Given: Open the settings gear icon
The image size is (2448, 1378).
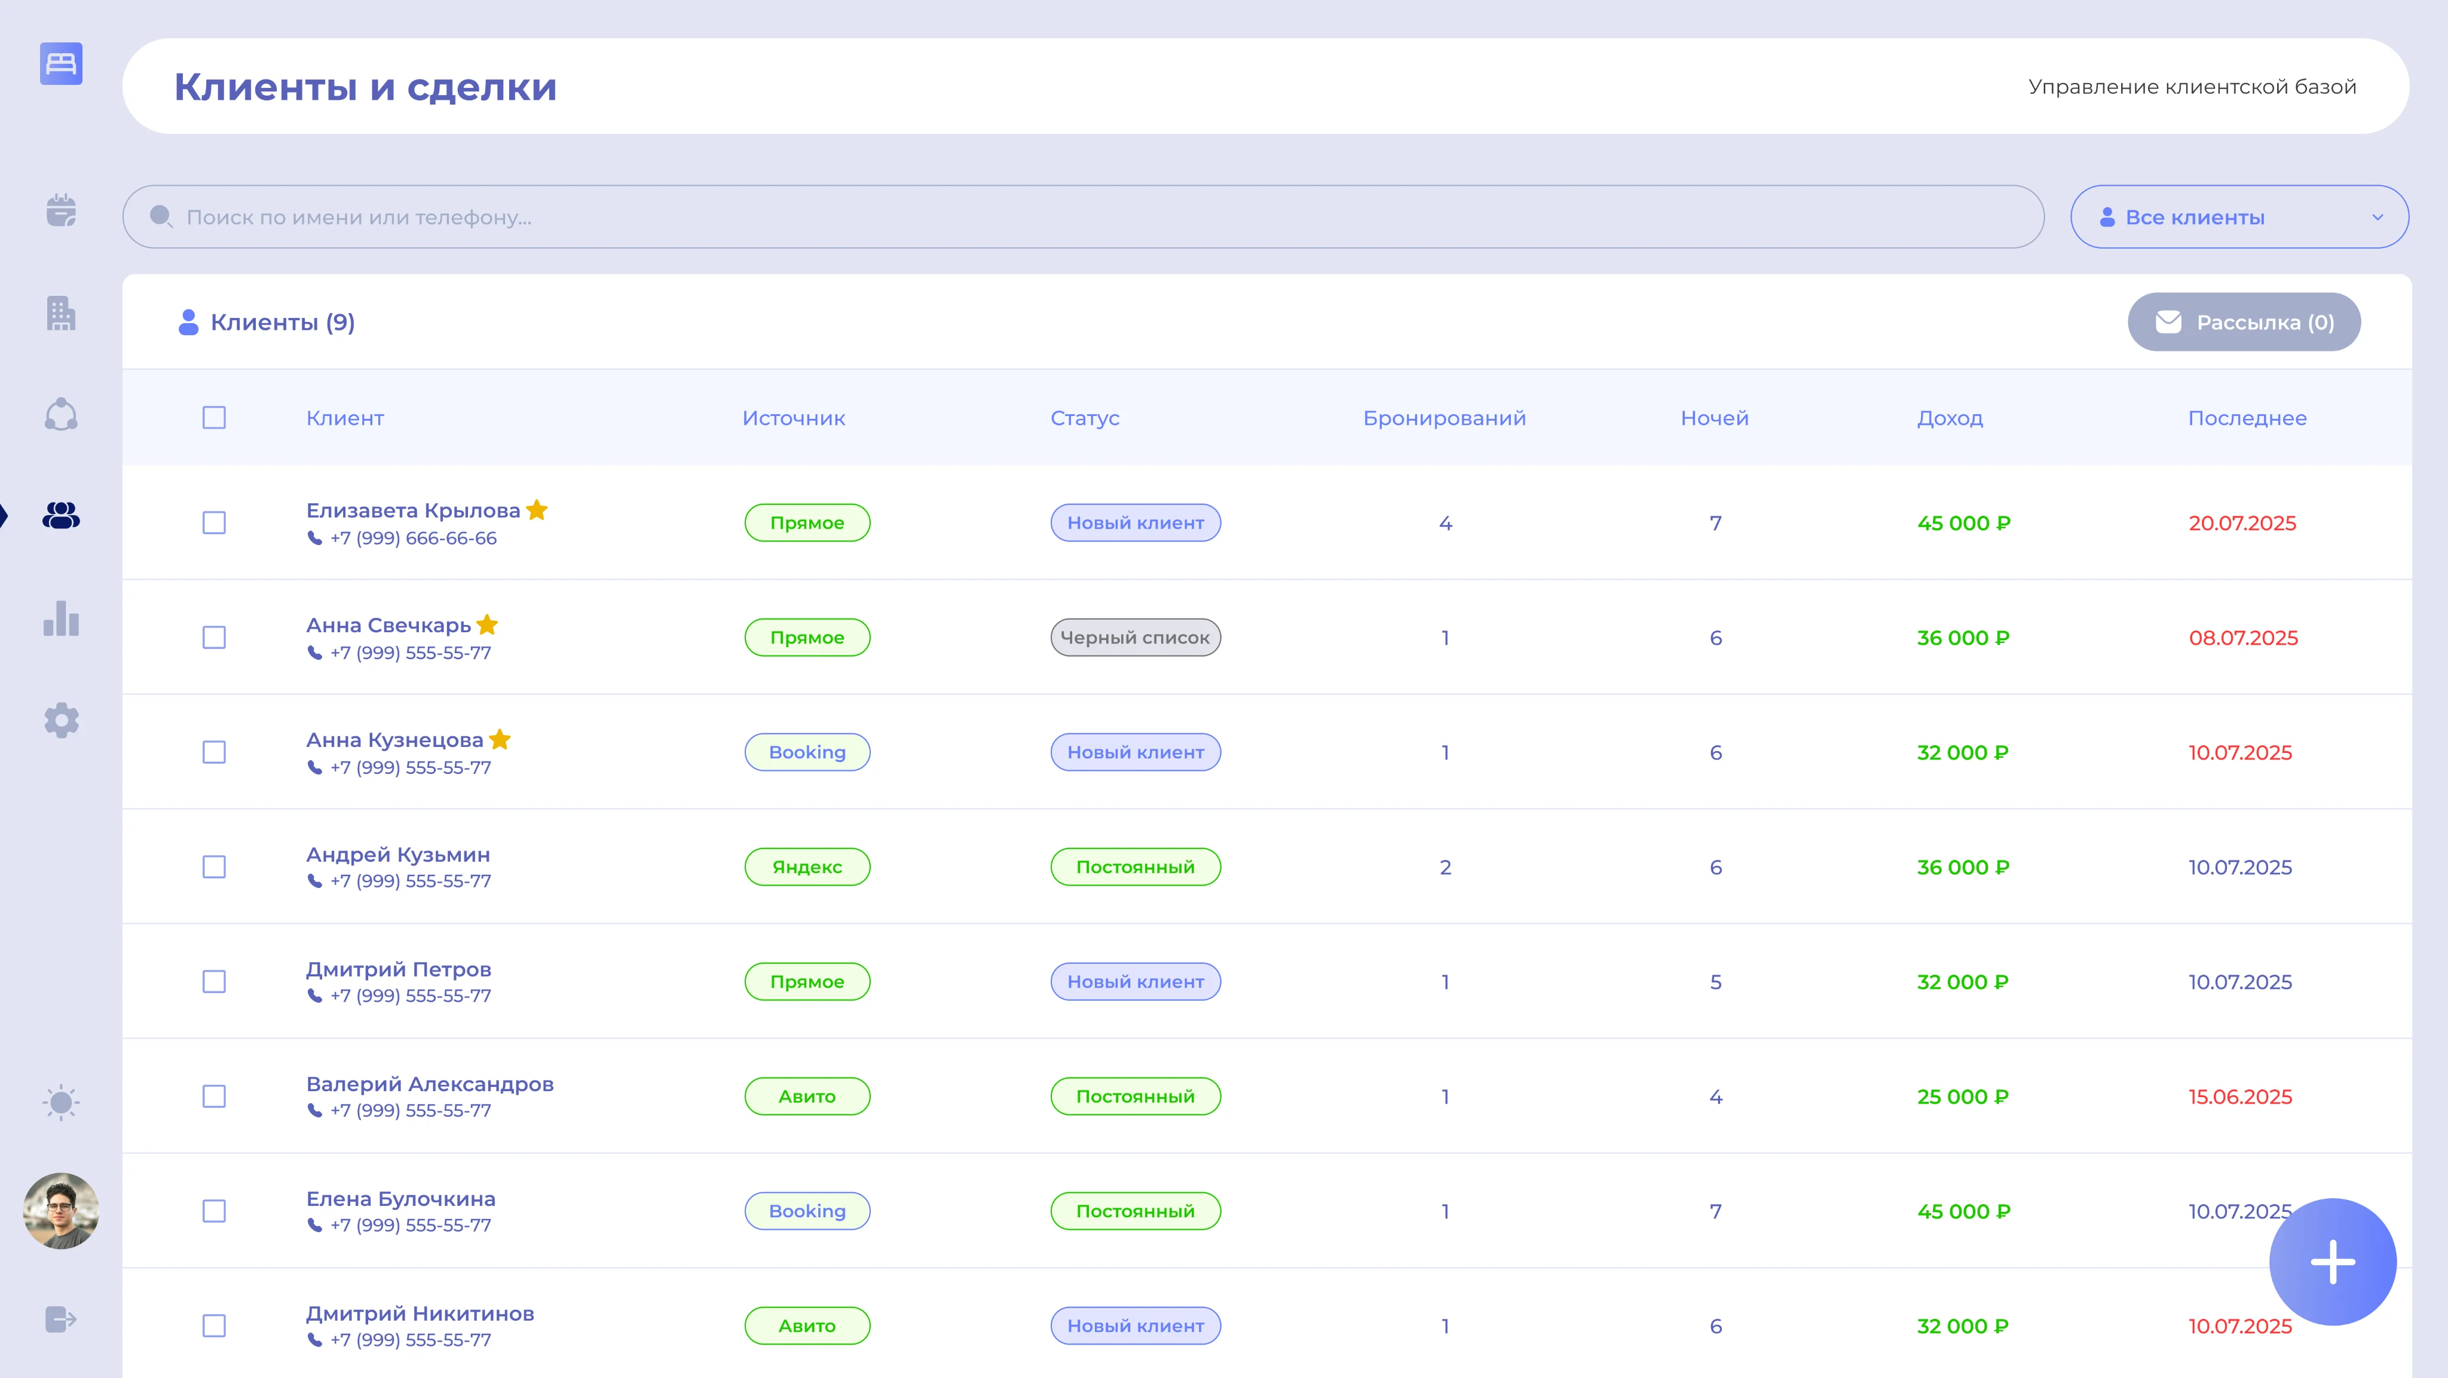Looking at the screenshot, I should (61, 720).
